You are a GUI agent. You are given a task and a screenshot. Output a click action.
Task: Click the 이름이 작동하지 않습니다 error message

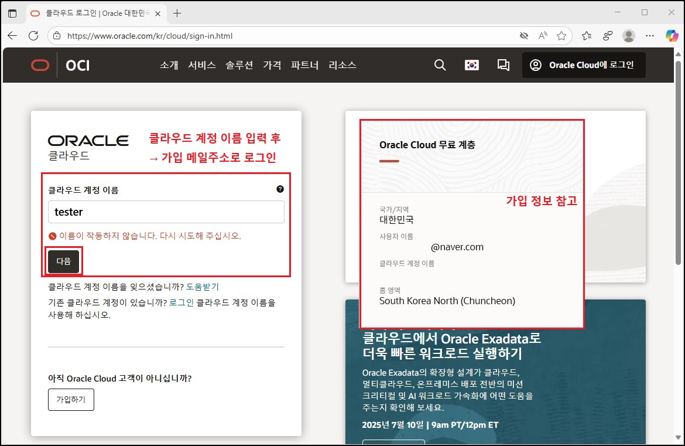point(150,236)
